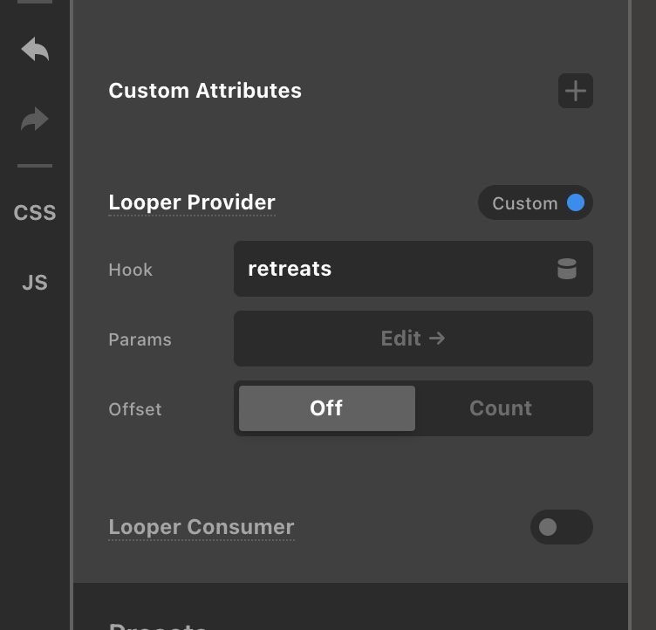Click the Custom Attributes heading
This screenshot has height=630, width=656.
point(205,91)
